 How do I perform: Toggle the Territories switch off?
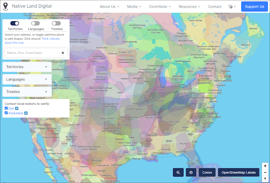[15, 23]
